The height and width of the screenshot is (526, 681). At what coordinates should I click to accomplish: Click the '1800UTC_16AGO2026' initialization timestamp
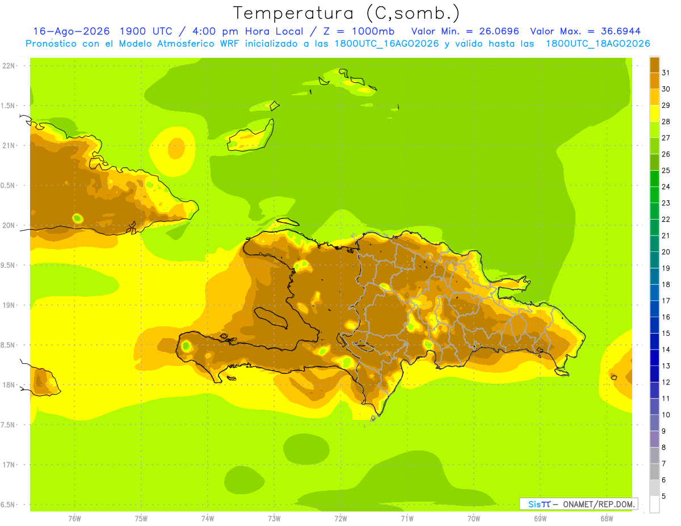[x=388, y=44]
